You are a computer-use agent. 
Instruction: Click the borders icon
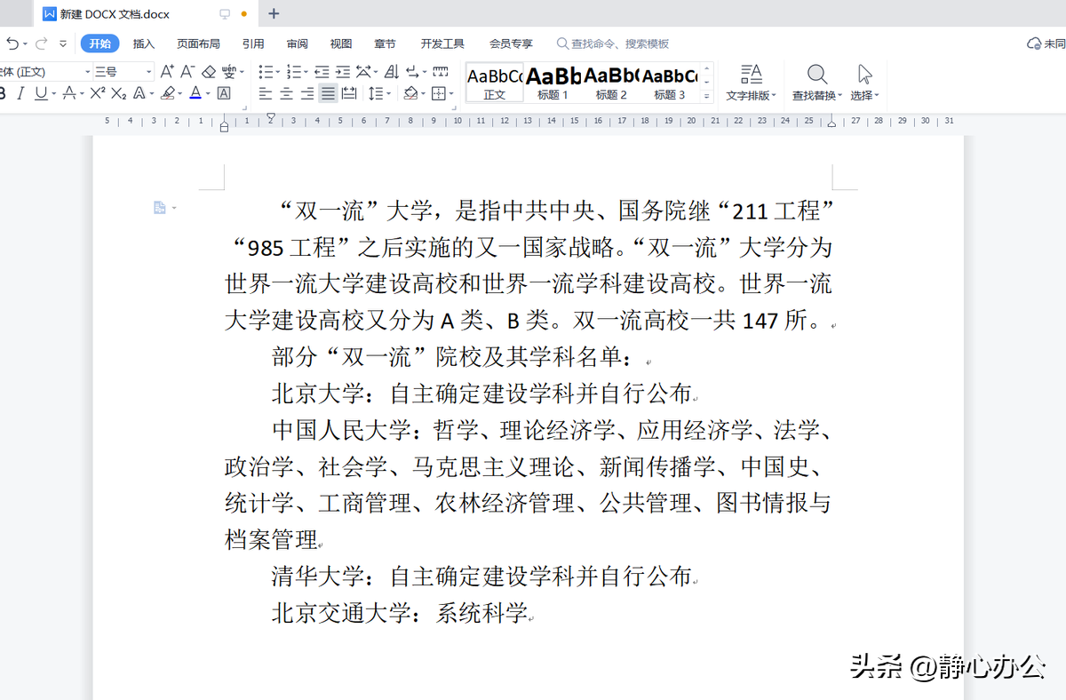(x=439, y=93)
